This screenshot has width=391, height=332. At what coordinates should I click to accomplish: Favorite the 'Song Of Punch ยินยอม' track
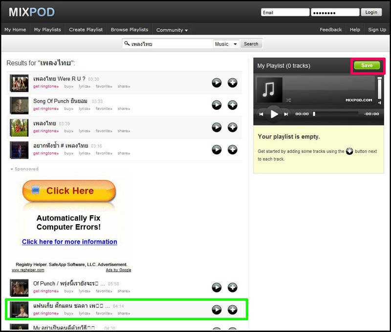tap(104, 109)
